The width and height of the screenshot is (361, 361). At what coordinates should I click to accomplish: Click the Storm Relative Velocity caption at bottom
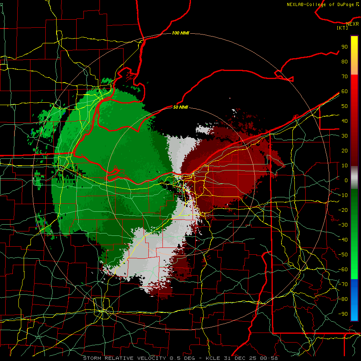[x=180, y=358]
